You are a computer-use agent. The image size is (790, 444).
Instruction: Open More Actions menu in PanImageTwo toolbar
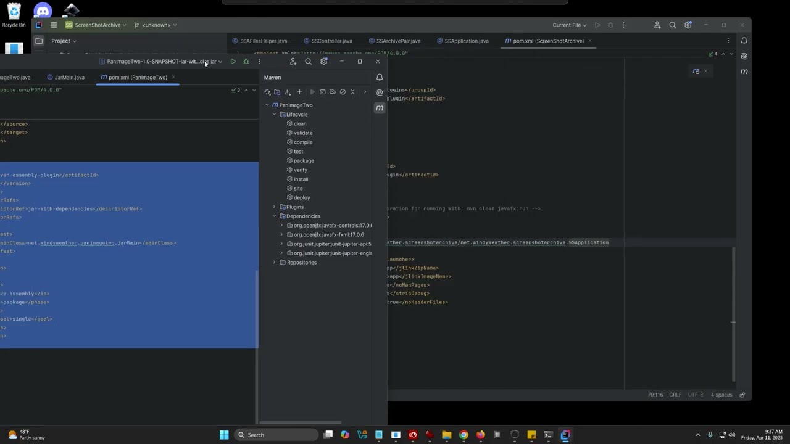pos(259,62)
